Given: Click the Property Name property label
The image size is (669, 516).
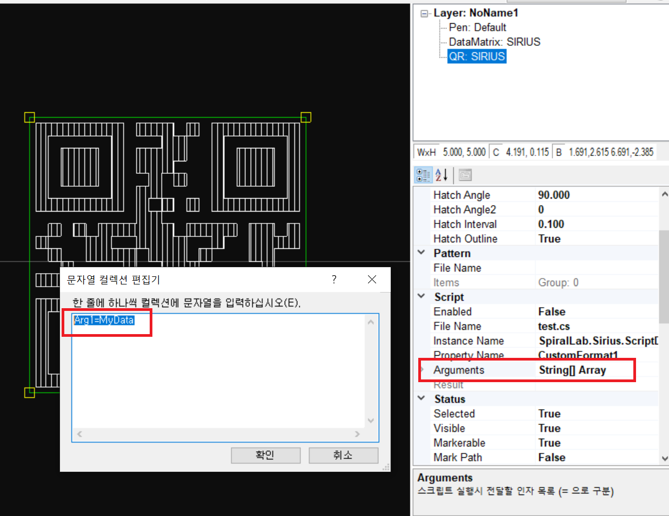Looking at the screenshot, I should 469,355.
